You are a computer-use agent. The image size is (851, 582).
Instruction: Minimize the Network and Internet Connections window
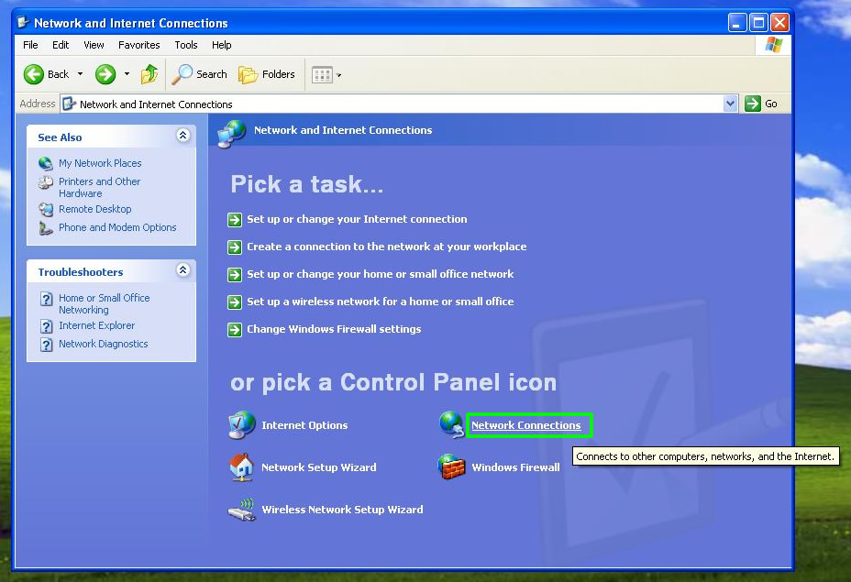click(737, 23)
